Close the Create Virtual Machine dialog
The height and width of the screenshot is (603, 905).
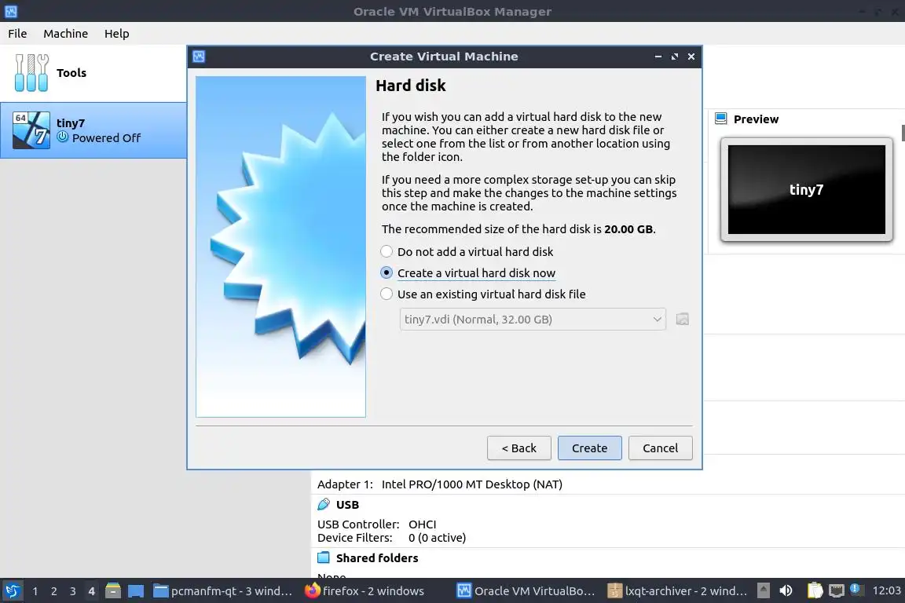pyautogui.click(x=691, y=57)
